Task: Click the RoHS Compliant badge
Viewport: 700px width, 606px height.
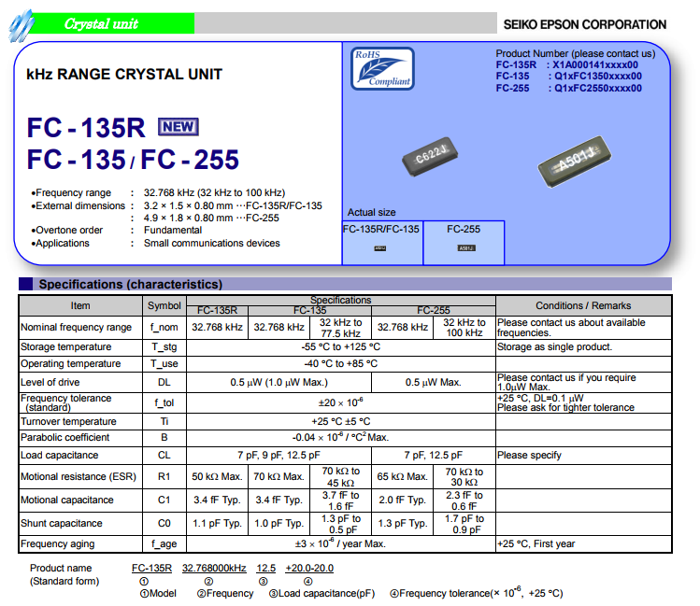Action: tap(382, 69)
